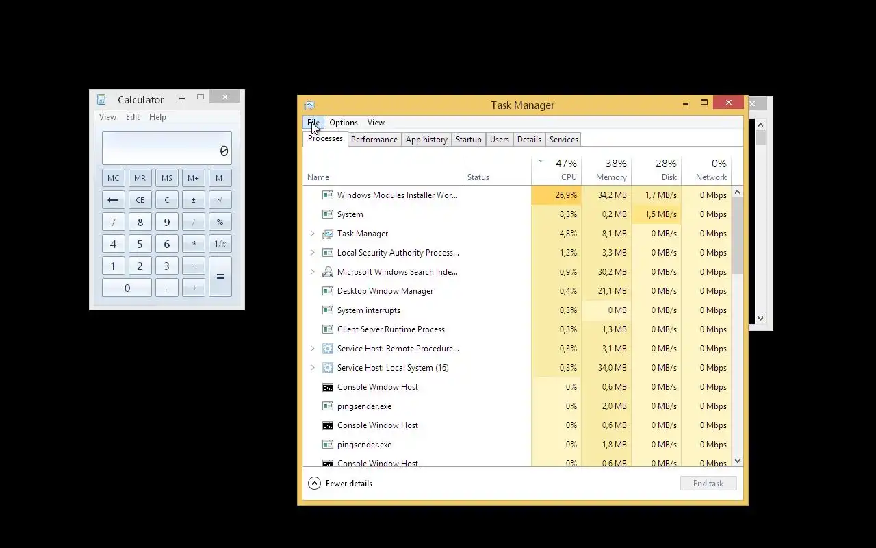Click the percent button in Calculator
Image resolution: width=876 pixels, height=548 pixels.
220,222
